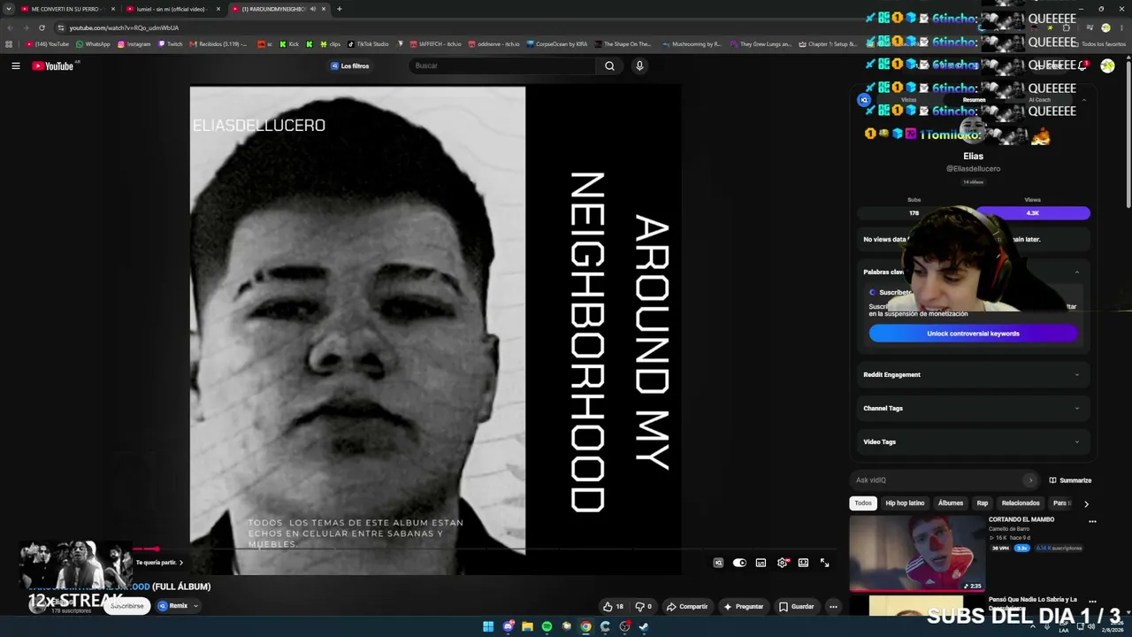This screenshot has height=637, width=1132.
Task: Reload the current page
Action: point(42,27)
